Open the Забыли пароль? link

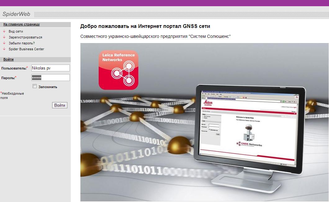(22, 43)
